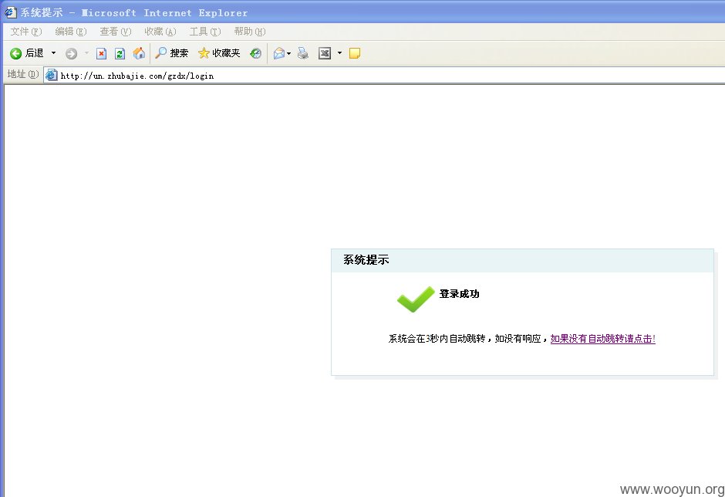Screen dimensions: 725x497
Task: Click the Edit page icon
Action: (x=325, y=54)
